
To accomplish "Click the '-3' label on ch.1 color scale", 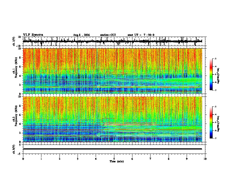I will point(215,58).
